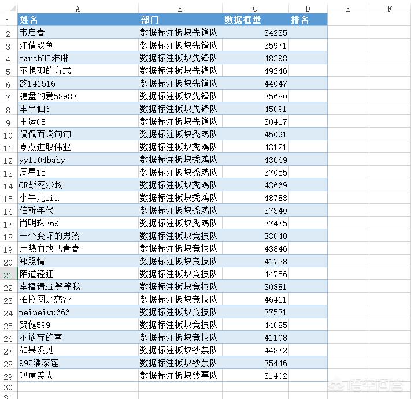This screenshot has width=411, height=399.
Task: Select row 21 header
Action: point(9,274)
